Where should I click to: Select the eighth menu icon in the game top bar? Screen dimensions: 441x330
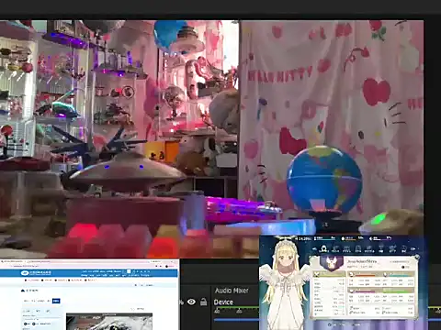(x=404, y=249)
